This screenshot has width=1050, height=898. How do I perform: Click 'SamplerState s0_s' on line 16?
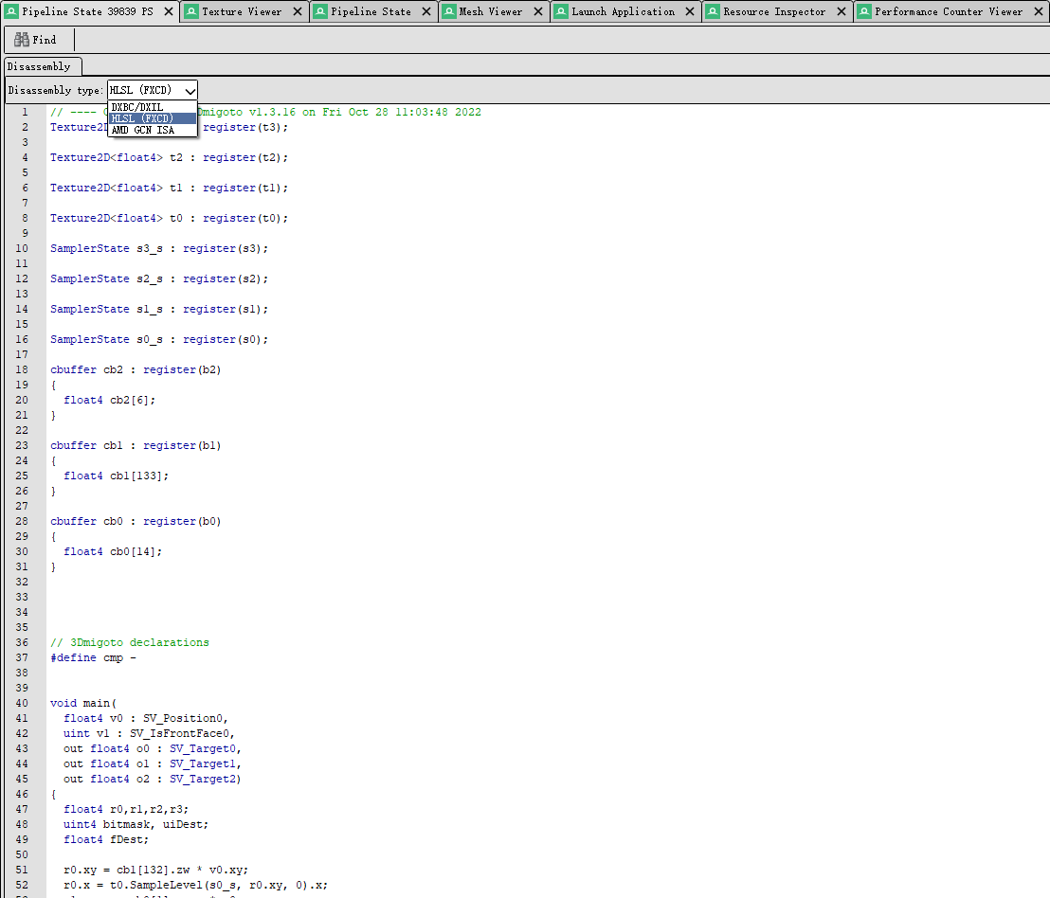pyautogui.click(x=158, y=339)
